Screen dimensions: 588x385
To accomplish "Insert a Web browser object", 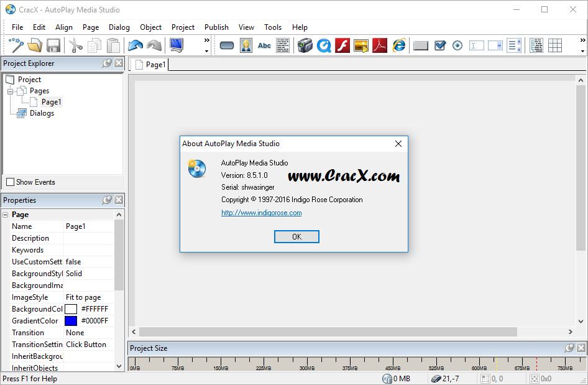I will click(x=399, y=45).
